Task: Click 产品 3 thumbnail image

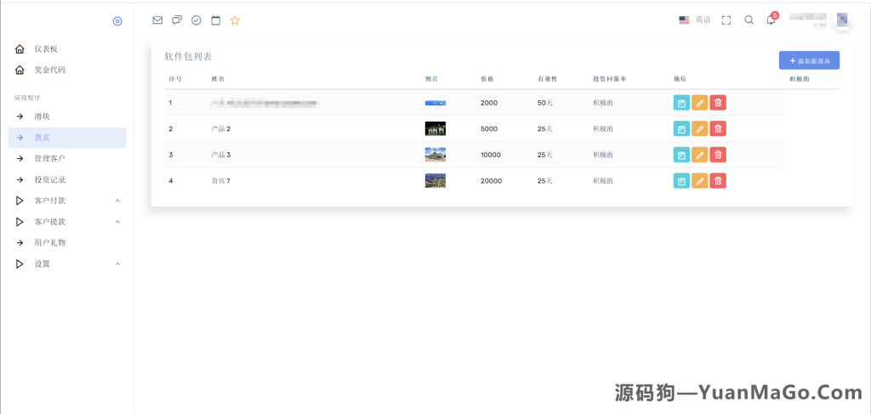Action: click(435, 155)
